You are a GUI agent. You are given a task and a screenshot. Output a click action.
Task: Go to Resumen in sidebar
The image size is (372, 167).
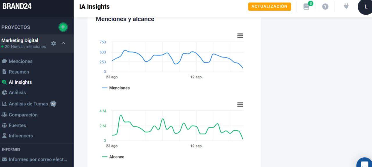pyautogui.click(x=19, y=72)
